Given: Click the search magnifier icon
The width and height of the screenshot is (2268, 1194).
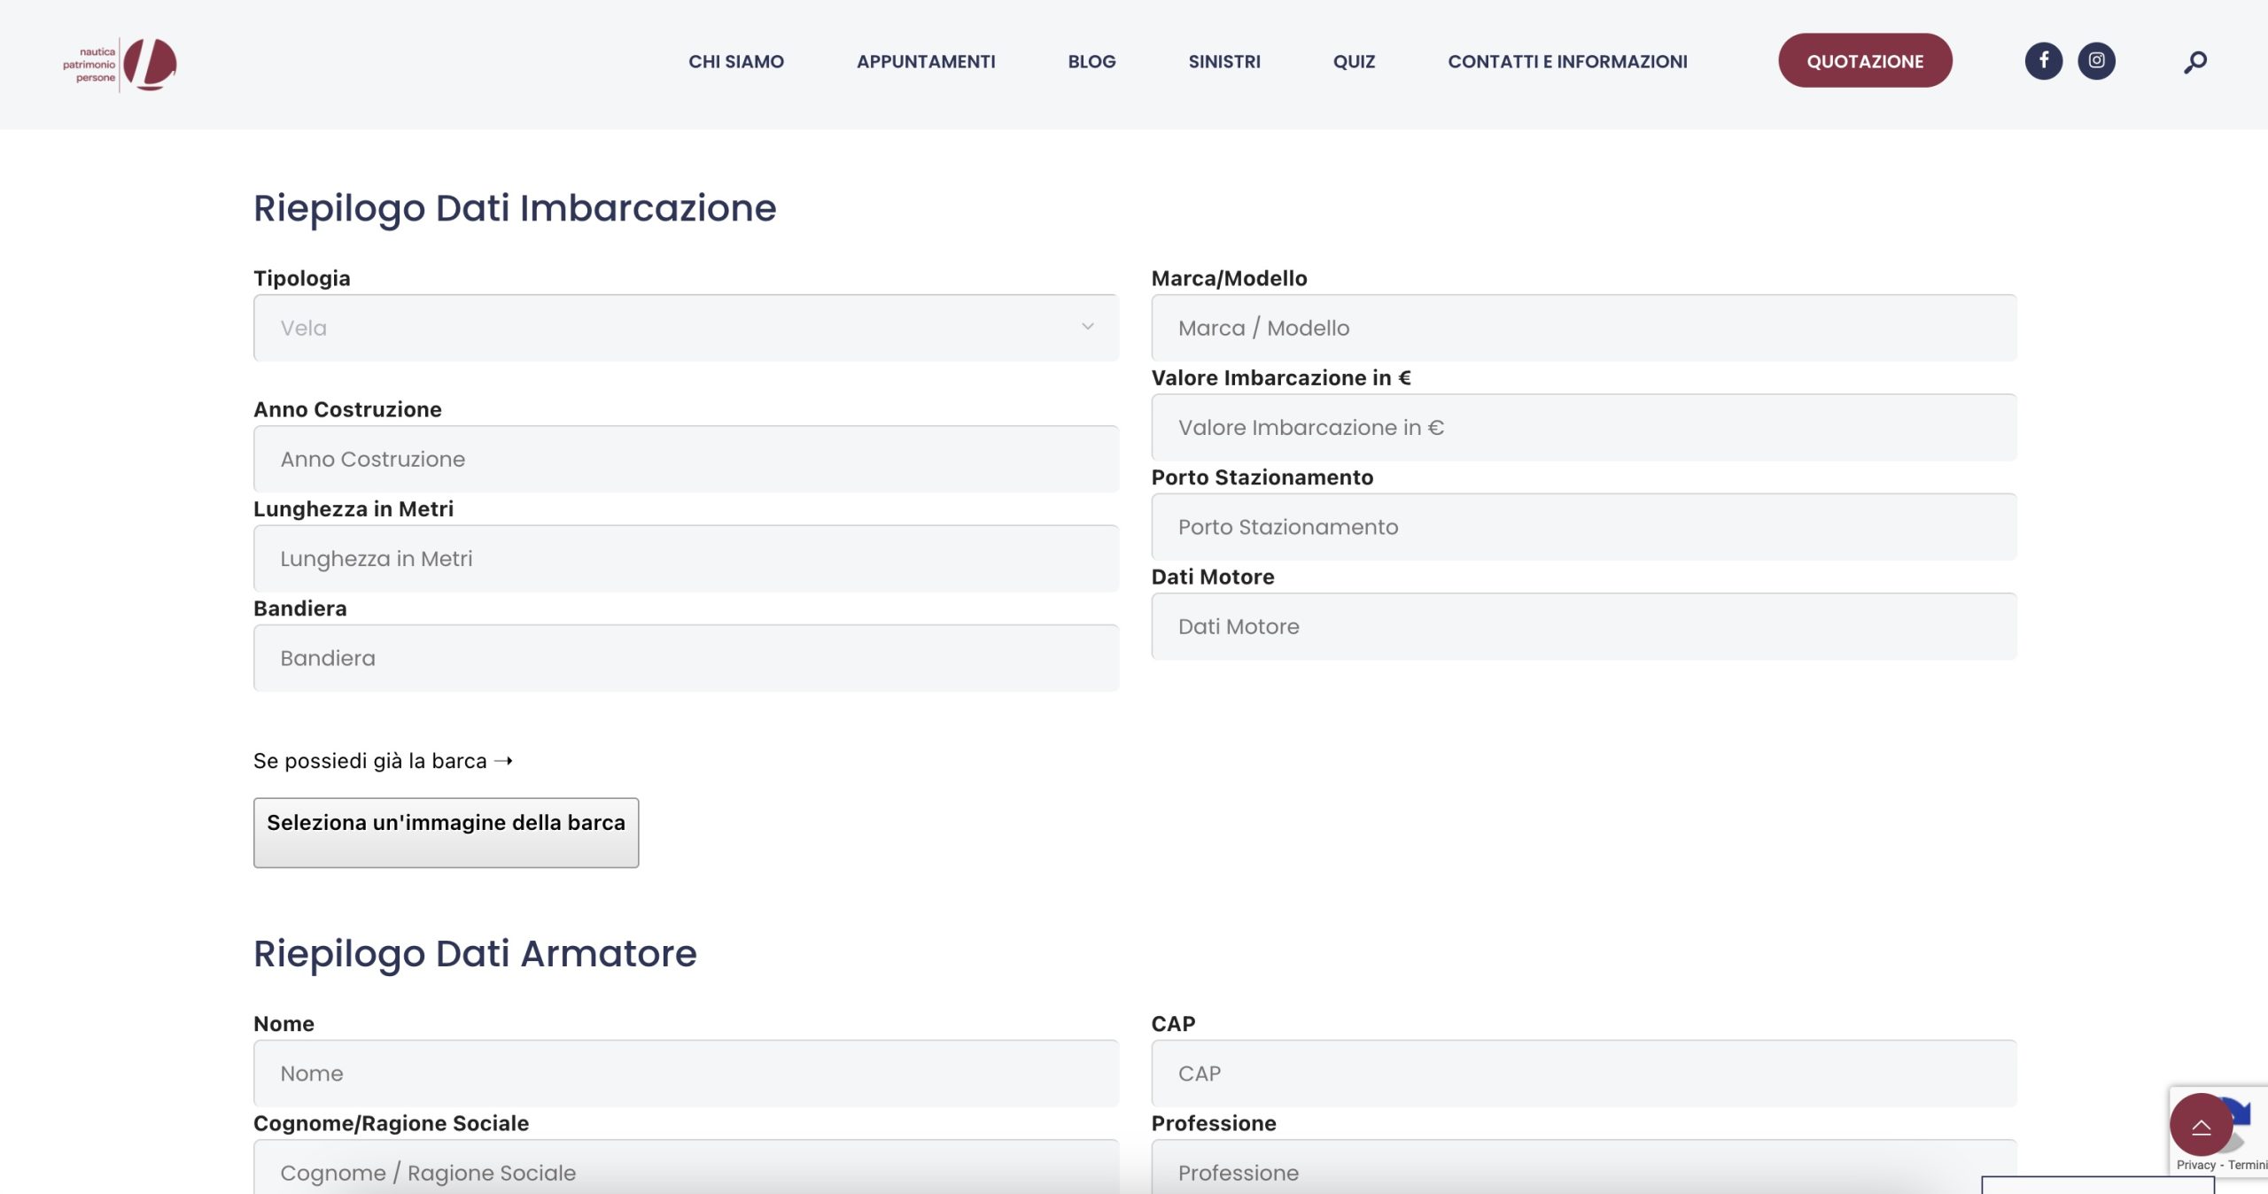Looking at the screenshot, I should tap(2194, 63).
